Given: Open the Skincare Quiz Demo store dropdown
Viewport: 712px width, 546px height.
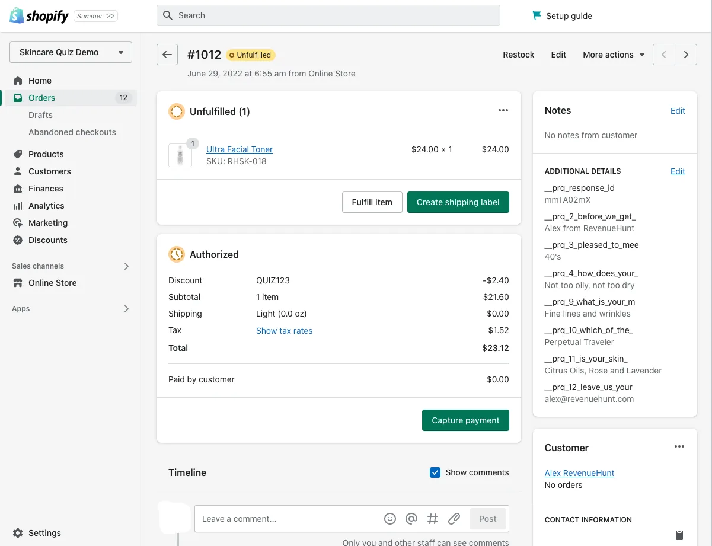Looking at the screenshot, I should [x=71, y=52].
